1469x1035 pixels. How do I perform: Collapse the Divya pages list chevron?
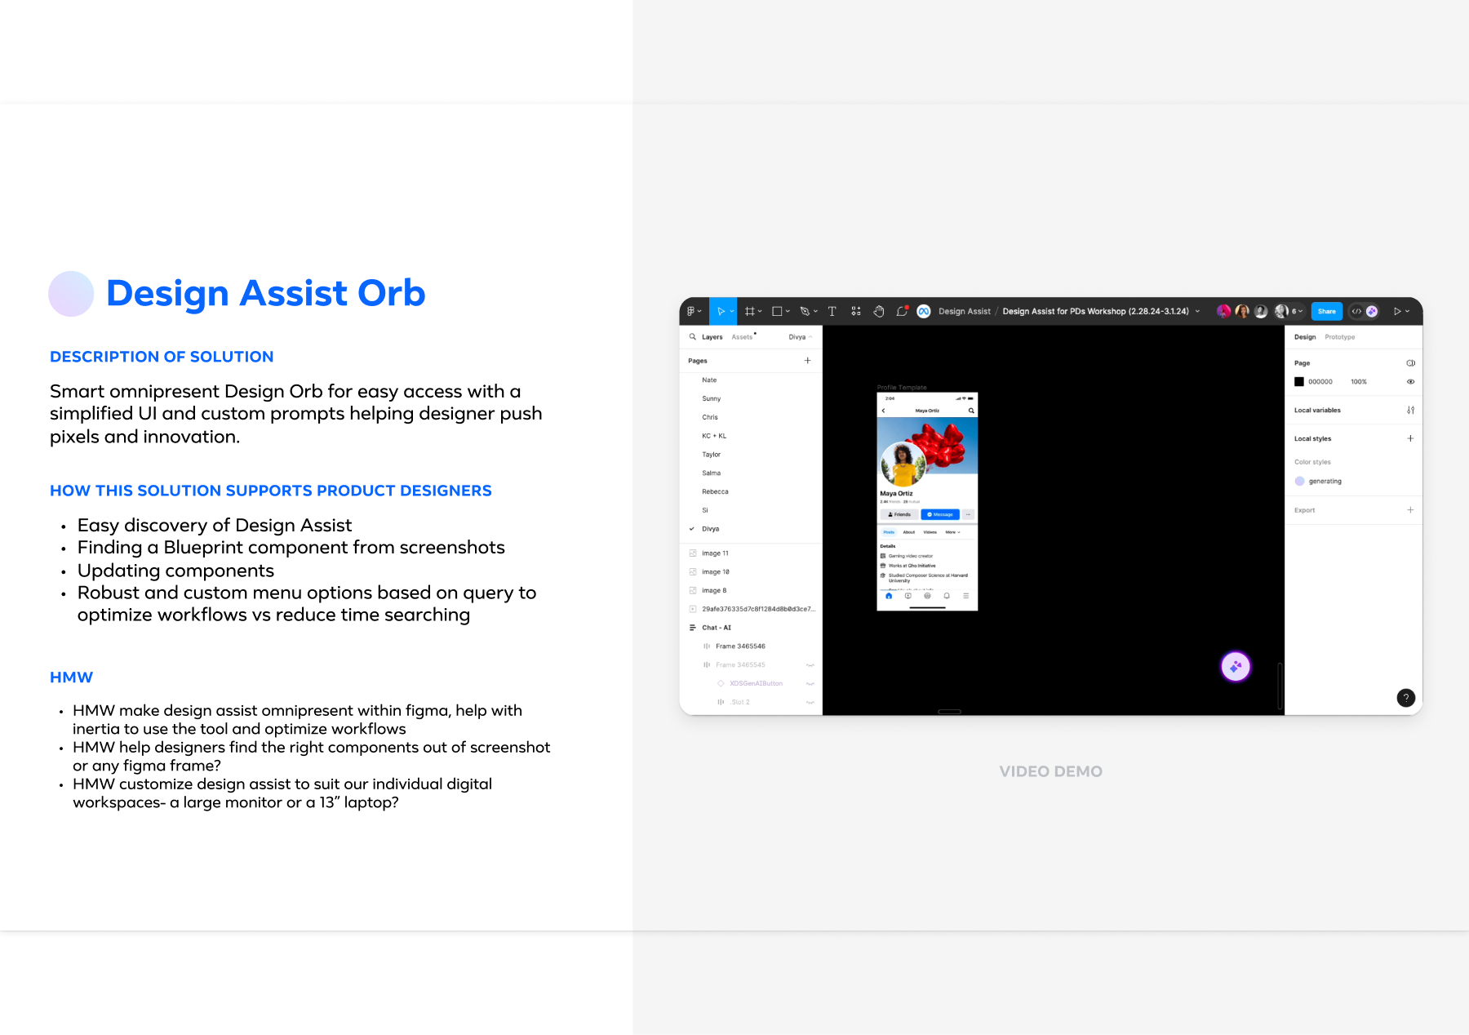810,337
